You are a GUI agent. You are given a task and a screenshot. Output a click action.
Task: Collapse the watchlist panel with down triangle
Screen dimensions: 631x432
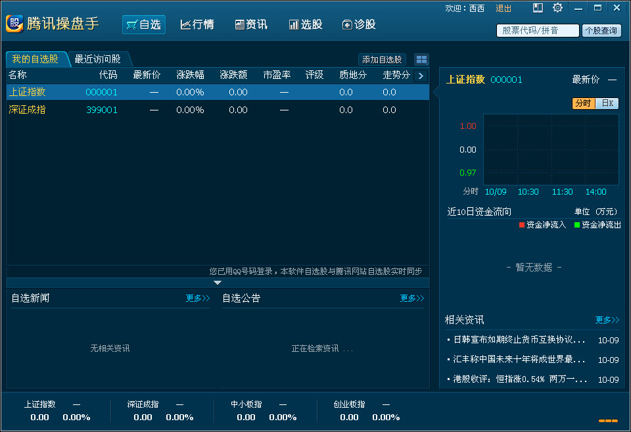coord(218,283)
